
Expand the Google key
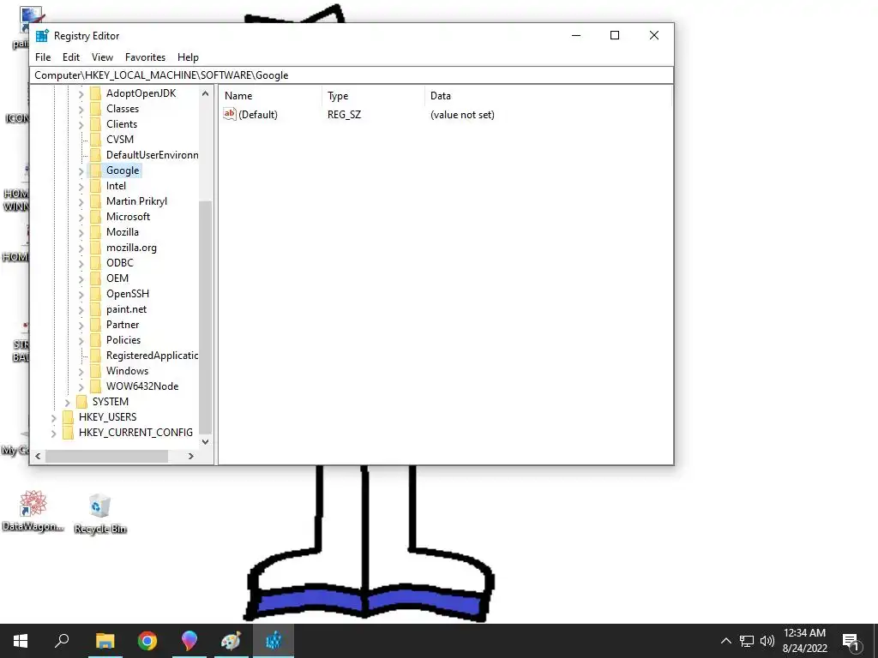coord(81,170)
